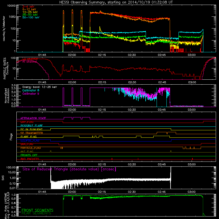Click the Mon. Rate LIVETIME axis label
219x219 pixels.
click(x=7, y=206)
